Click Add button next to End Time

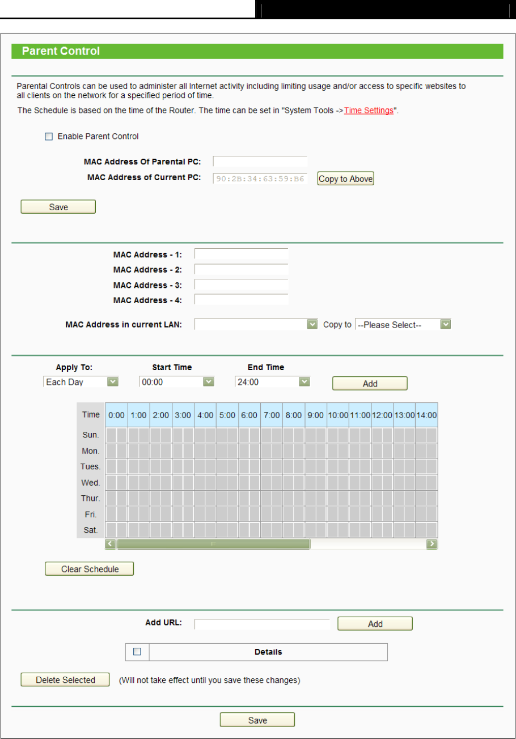click(370, 384)
